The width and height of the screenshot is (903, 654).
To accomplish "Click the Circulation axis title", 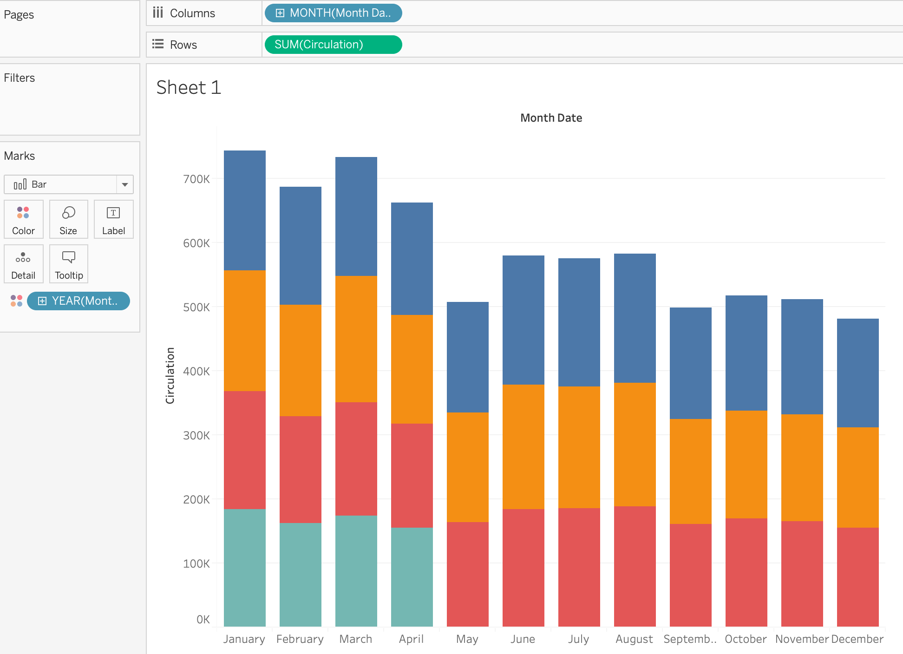I will [x=170, y=375].
